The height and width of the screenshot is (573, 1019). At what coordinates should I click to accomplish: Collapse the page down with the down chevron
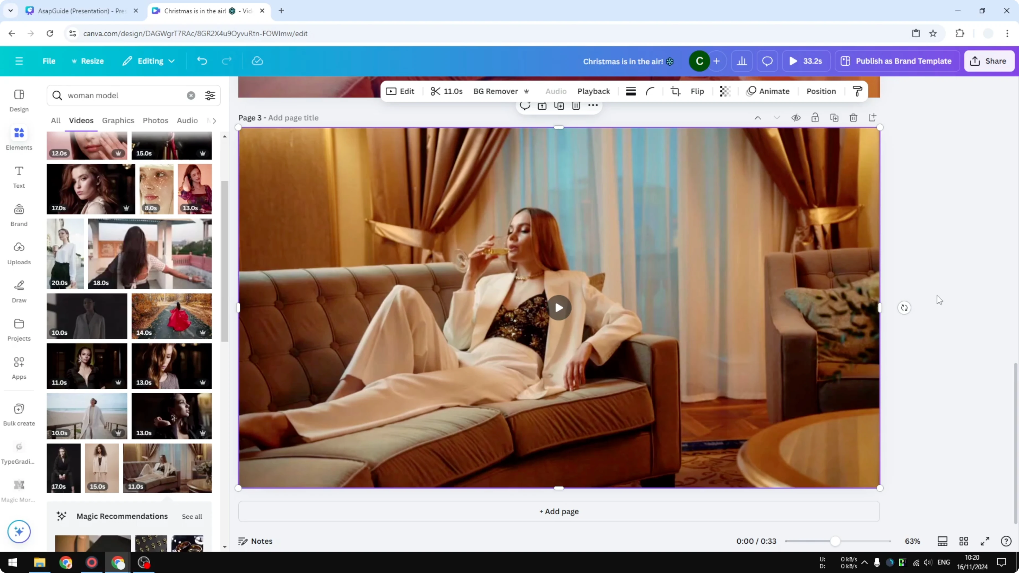pos(776,117)
